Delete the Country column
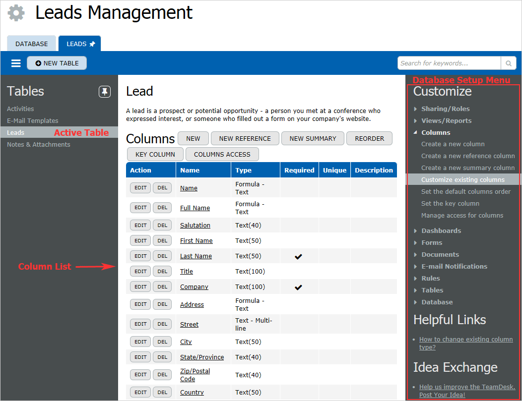The width and height of the screenshot is (522, 401). (162, 393)
